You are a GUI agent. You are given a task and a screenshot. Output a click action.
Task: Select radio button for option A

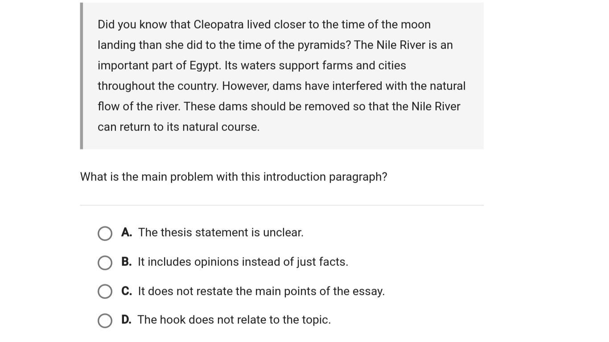coord(105,233)
